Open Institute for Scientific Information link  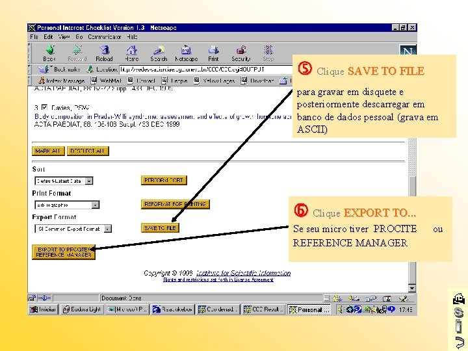tap(243, 273)
